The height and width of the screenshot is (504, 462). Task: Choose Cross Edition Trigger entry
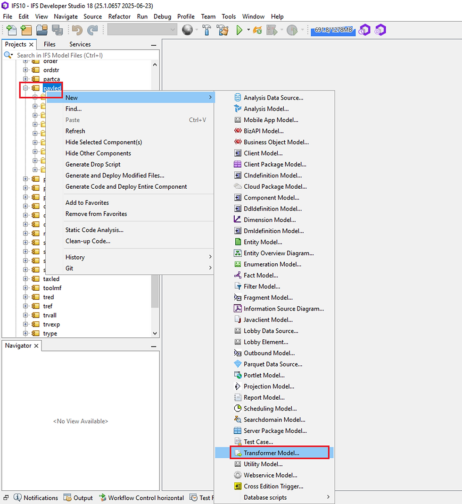274,487
